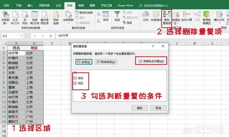The image size is (229, 137).
Task: Click the 属性 (Properties) item
Action: [80, 17]
